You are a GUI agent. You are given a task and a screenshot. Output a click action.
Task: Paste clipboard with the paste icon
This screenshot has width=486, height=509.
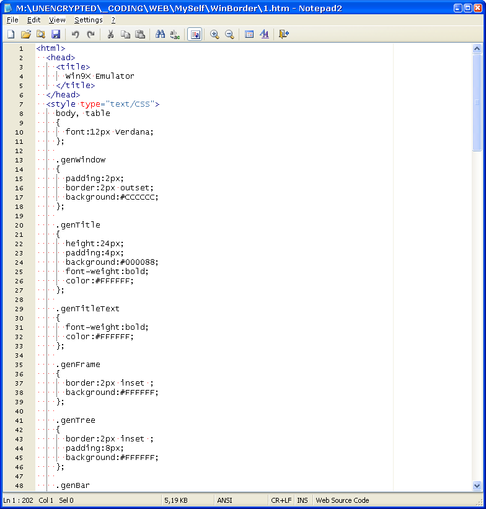(x=140, y=34)
